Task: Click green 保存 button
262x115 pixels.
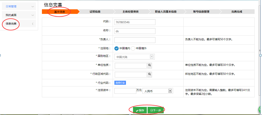Action: (x=140, y=110)
